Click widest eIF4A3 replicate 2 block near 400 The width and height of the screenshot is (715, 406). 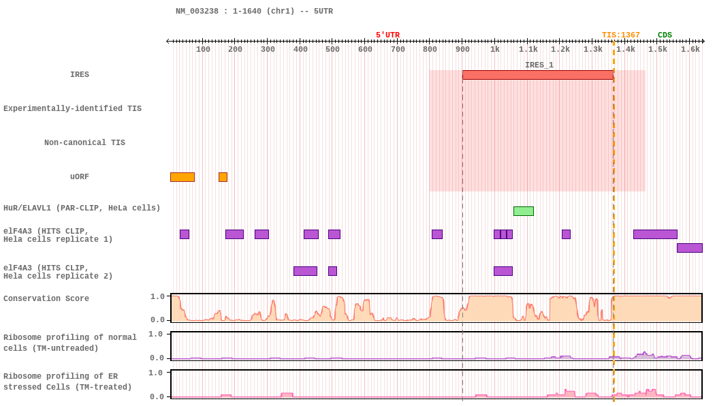(305, 271)
